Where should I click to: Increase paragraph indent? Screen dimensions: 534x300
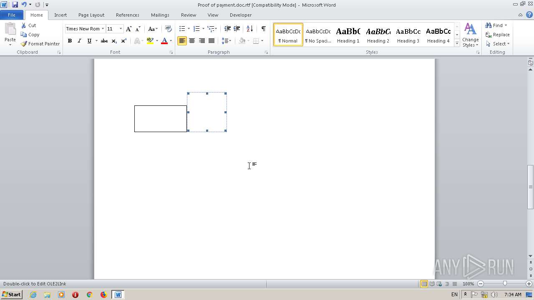[x=237, y=29]
